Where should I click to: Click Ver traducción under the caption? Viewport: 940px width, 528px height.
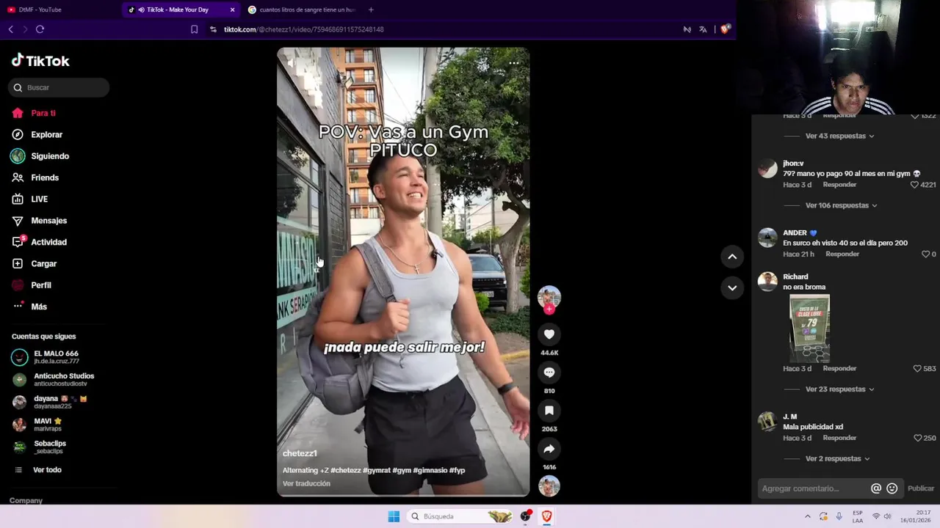coord(306,484)
